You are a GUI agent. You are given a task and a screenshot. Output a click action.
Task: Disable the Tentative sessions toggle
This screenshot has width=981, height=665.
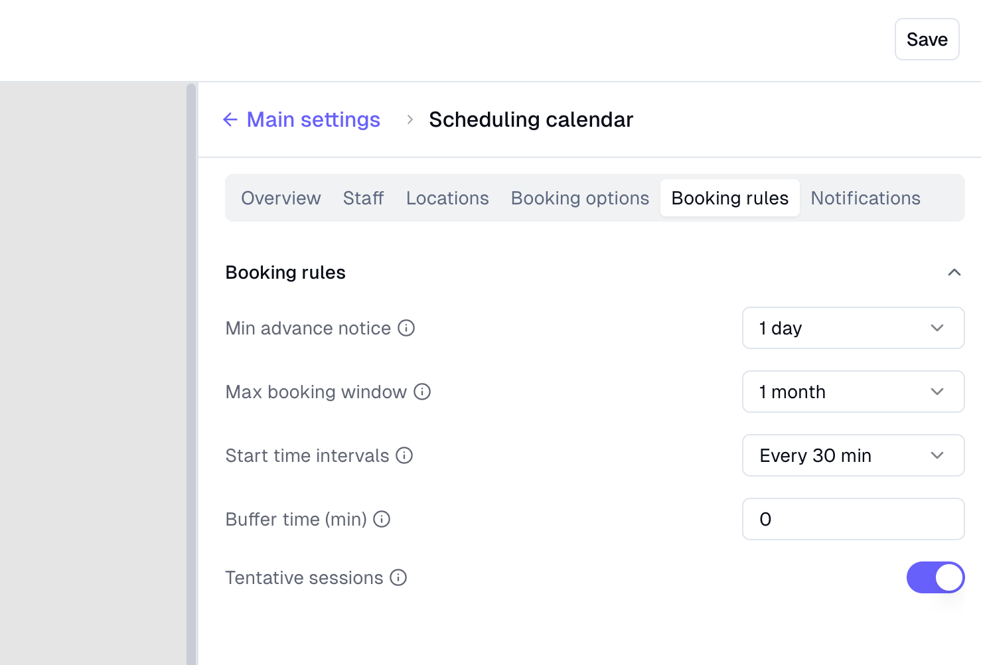pyautogui.click(x=935, y=577)
